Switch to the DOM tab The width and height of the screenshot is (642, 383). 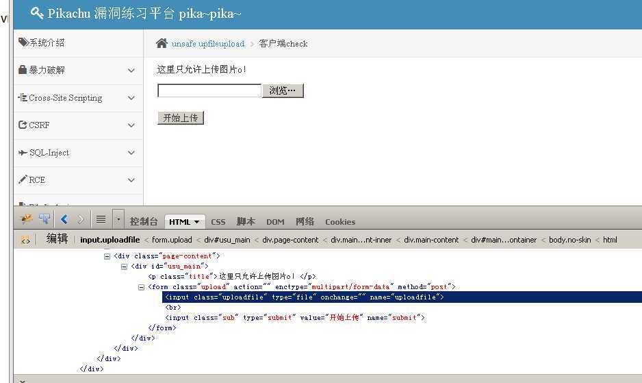pyautogui.click(x=275, y=222)
